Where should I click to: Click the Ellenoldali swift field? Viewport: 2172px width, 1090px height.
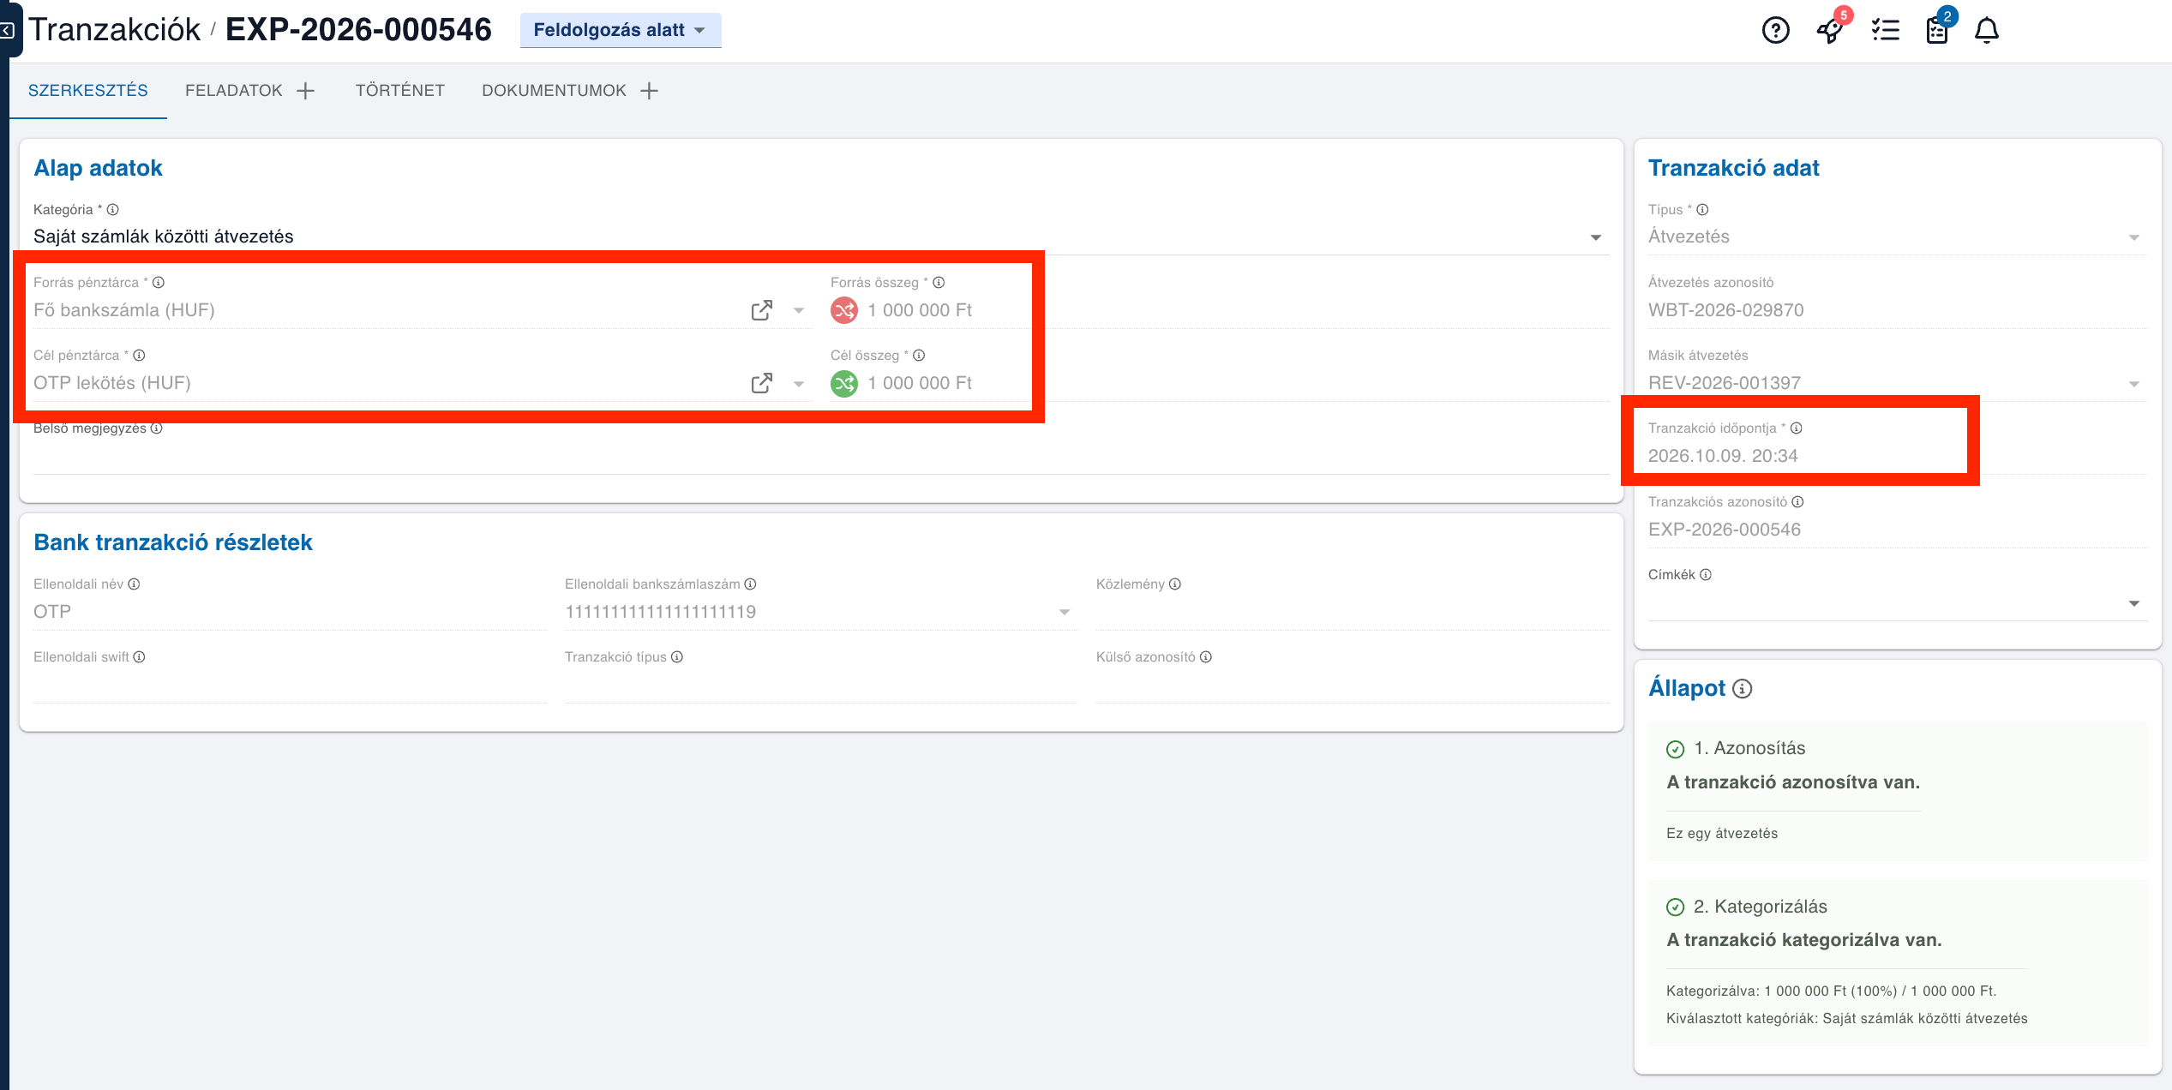(x=290, y=685)
